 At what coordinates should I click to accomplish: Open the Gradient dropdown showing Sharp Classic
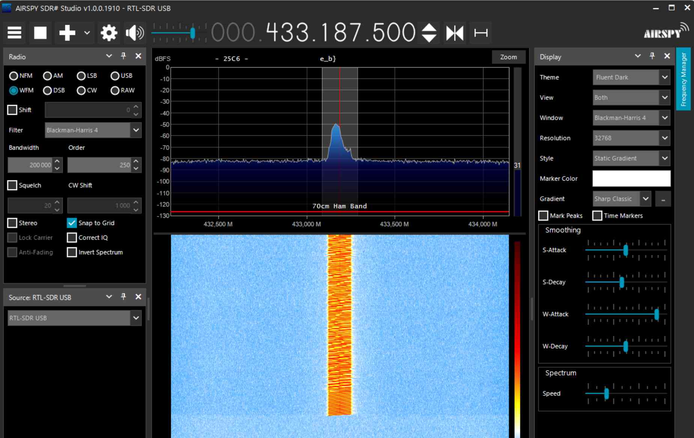pyautogui.click(x=622, y=199)
